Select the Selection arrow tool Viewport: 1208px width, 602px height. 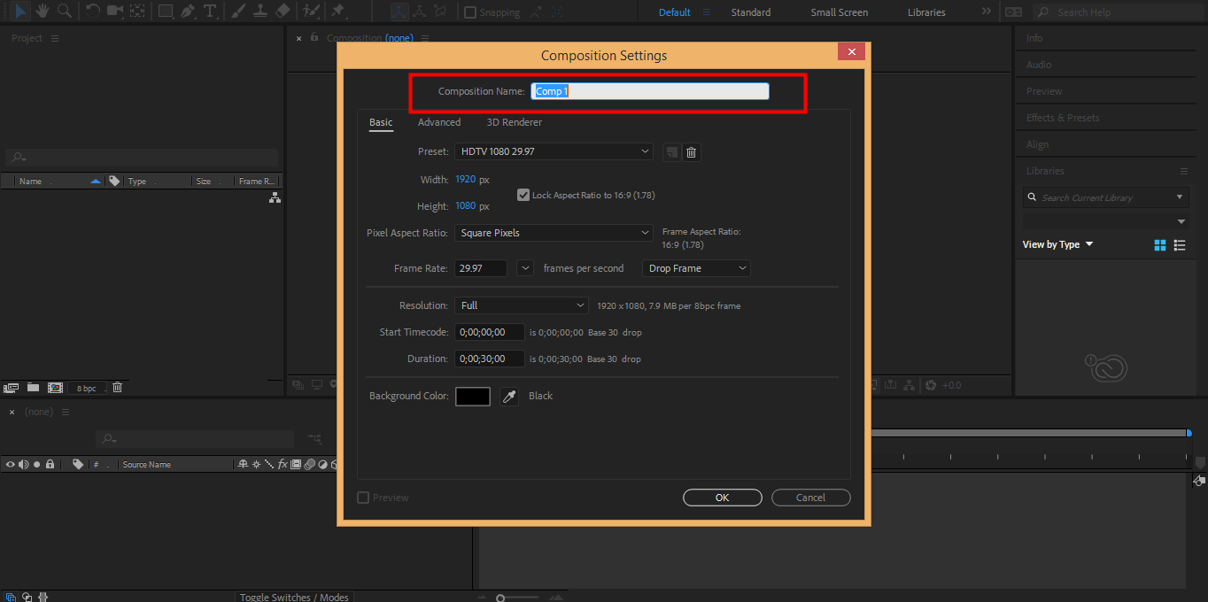tap(20, 12)
